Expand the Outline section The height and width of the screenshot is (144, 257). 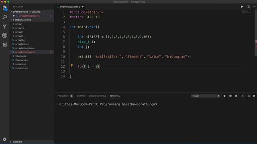11,142
